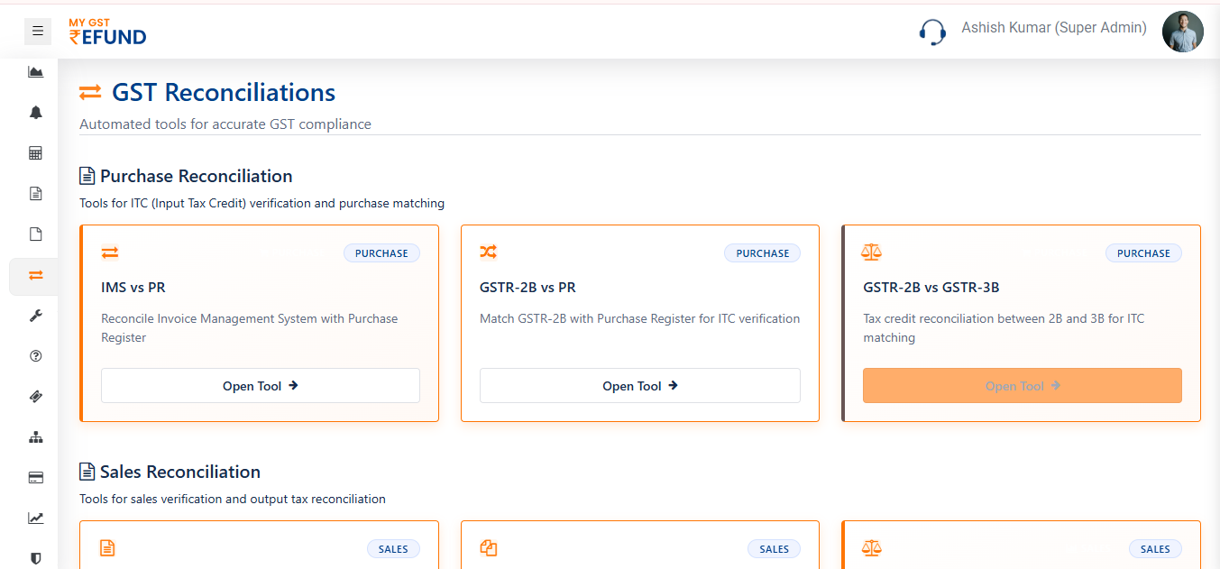Image resolution: width=1220 pixels, height=569 pixels.
Task: Click the headset support icon
Action: click(932, 32)
